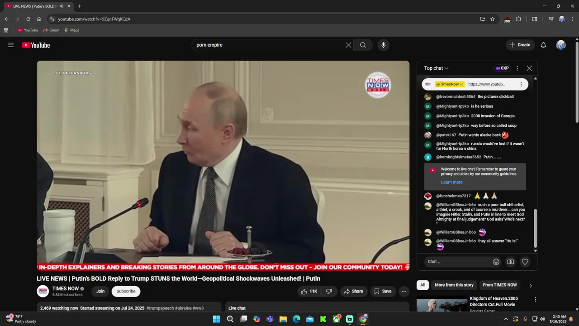Clear the search box text
The height and width of the screenshot is (326, 579).
point(348,45)
